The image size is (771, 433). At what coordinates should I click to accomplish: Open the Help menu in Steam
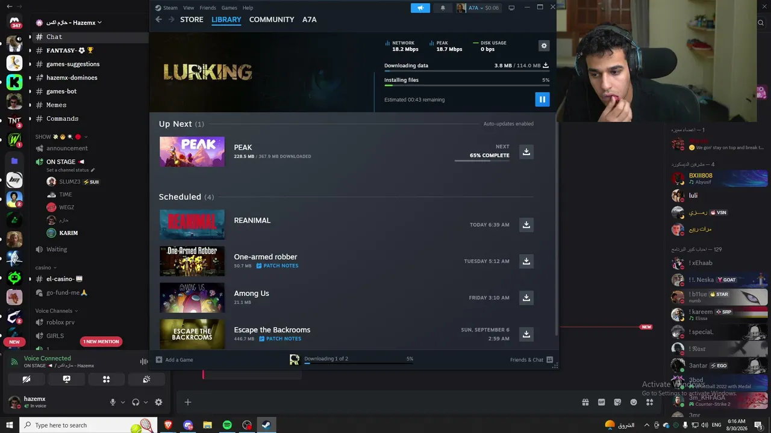point(248,8)
